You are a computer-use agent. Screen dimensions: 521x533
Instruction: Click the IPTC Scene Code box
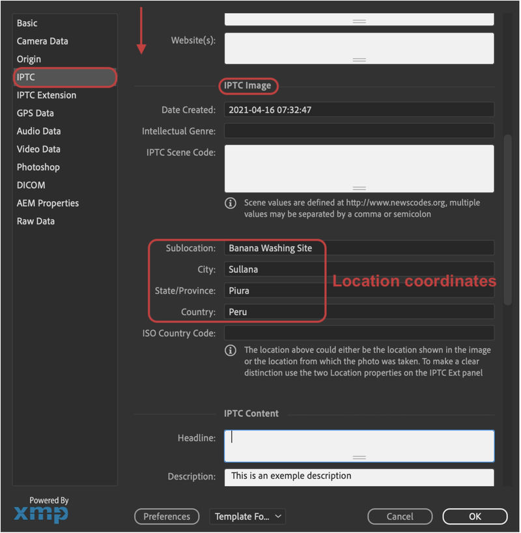[x=359, y=168]
